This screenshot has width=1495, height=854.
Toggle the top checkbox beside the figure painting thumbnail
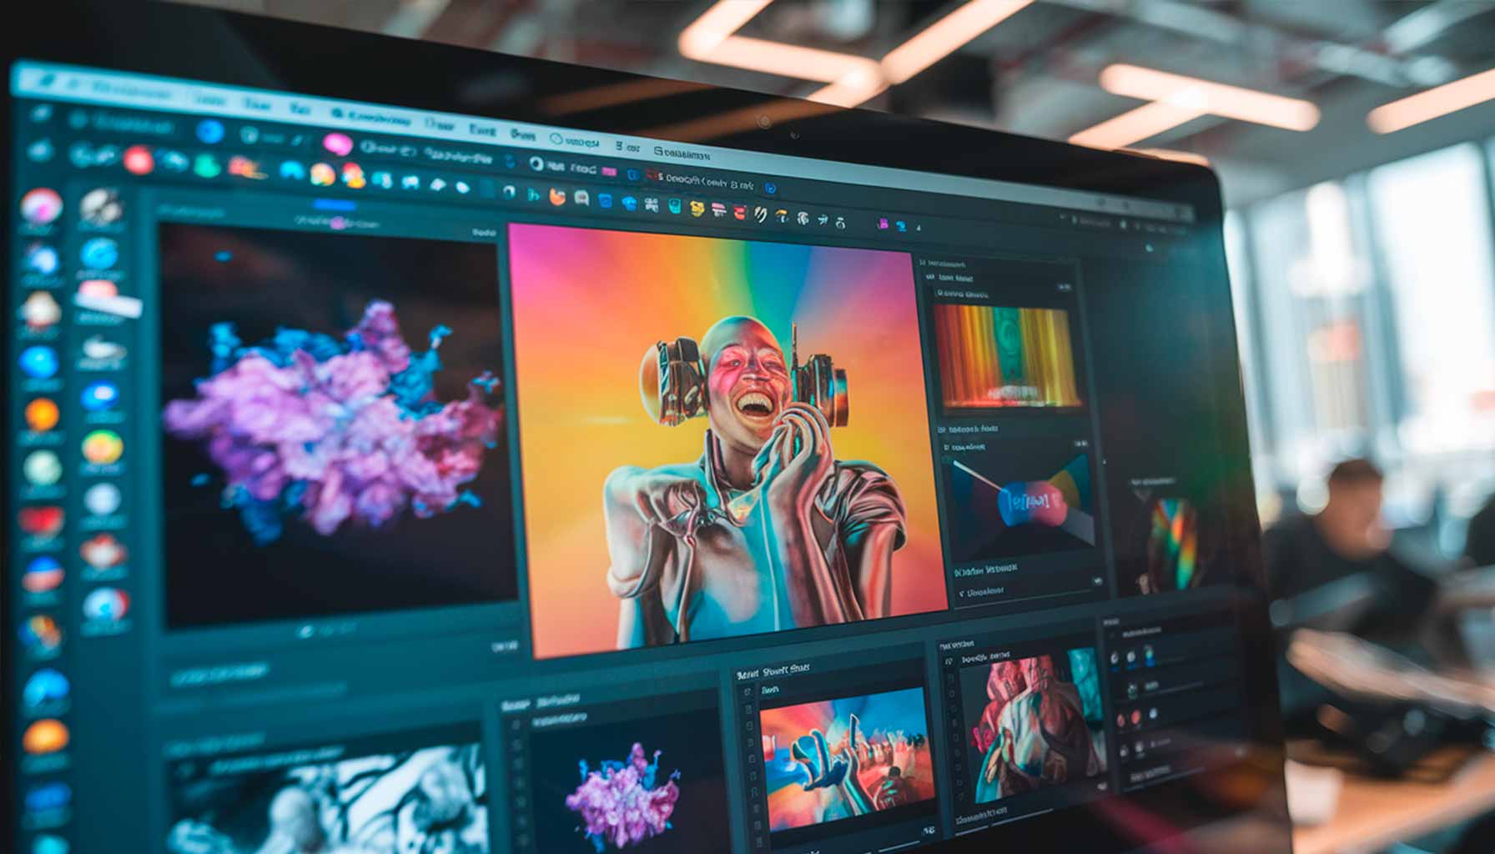pos(949,662)
